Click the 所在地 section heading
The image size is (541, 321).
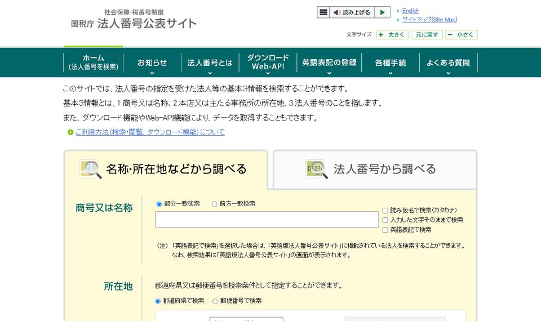(x=118, y=286)
